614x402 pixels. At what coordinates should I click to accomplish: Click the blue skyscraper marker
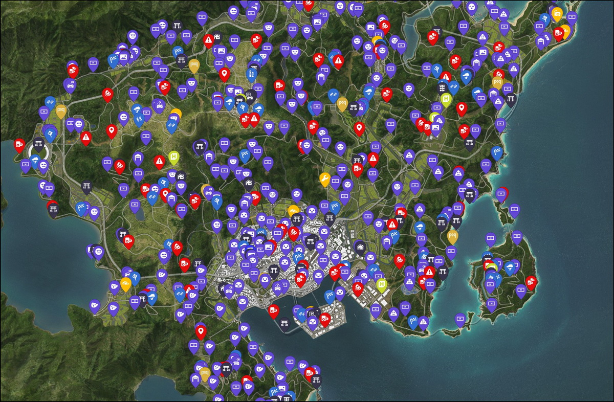[x=251, y=75]
